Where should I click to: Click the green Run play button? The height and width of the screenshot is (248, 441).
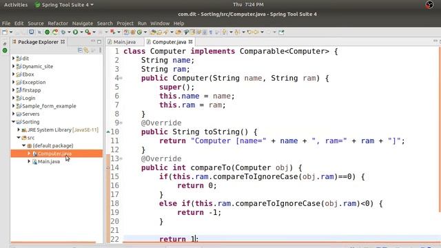click(x=75, y=32)
